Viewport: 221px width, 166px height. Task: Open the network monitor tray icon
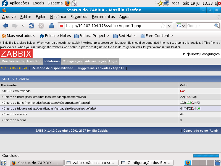[166, 3]
